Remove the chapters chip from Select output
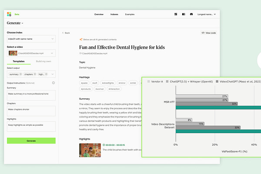 click(35, 74)
